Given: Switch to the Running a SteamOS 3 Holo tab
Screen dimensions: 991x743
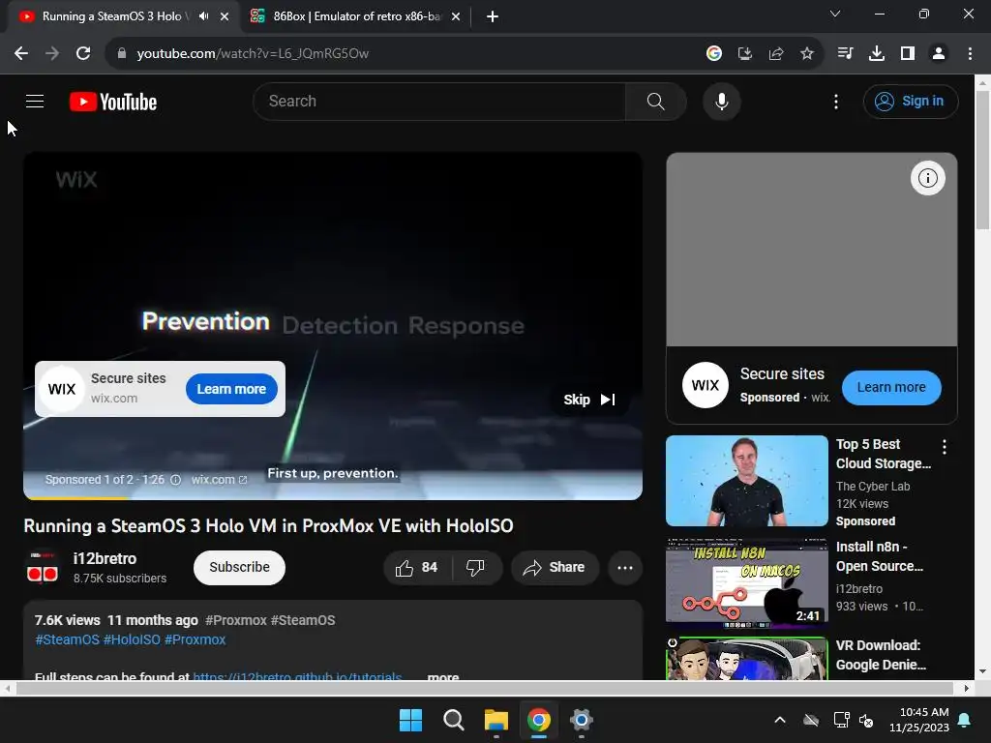Looking at the screenshot, I should pyautogui.click(x=114, y=16).
